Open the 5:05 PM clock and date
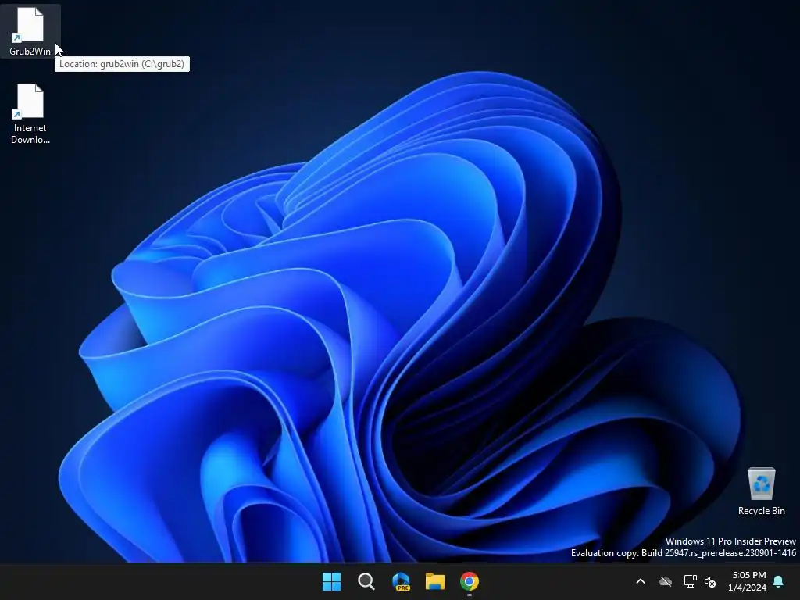Viewport: 800px width, 600px height. tap(748, 581)
